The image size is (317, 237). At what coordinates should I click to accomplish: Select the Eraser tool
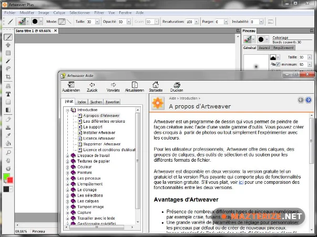pyautogui.click(x=8, y=120)
